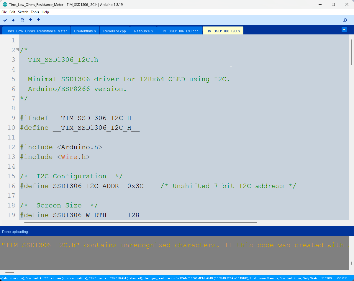The height and width of the screenshot is (281, 354).
Task: Open the Help menu
Action: point(45,12)
